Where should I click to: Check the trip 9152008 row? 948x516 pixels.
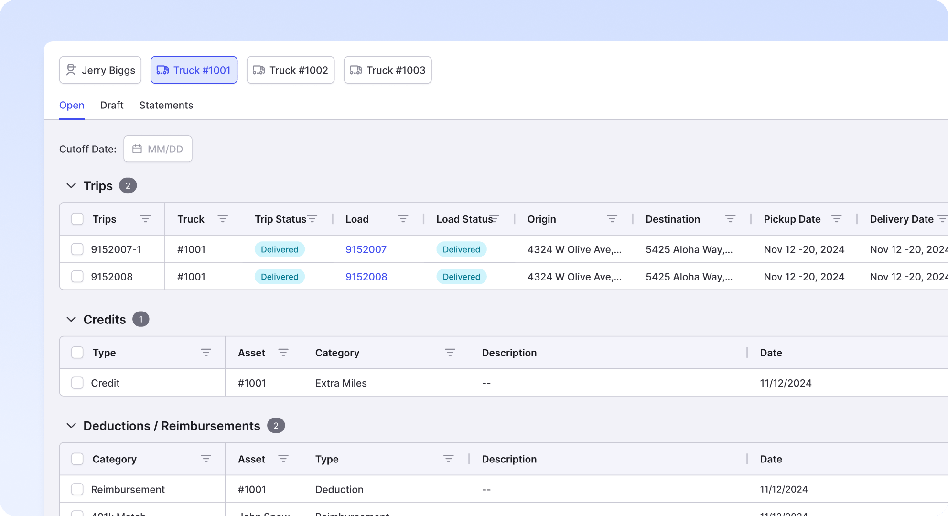[77, 277]
